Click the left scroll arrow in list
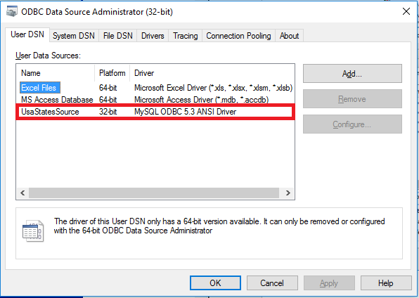This screenshot has height=298, width=419. click(x=22, y=193)
